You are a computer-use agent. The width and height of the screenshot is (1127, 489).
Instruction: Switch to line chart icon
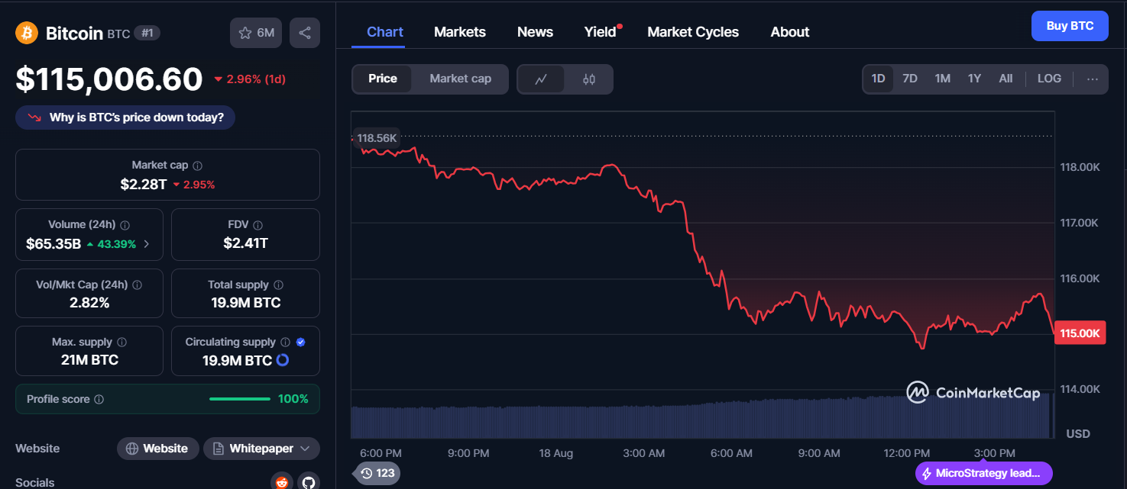(541, 79)
